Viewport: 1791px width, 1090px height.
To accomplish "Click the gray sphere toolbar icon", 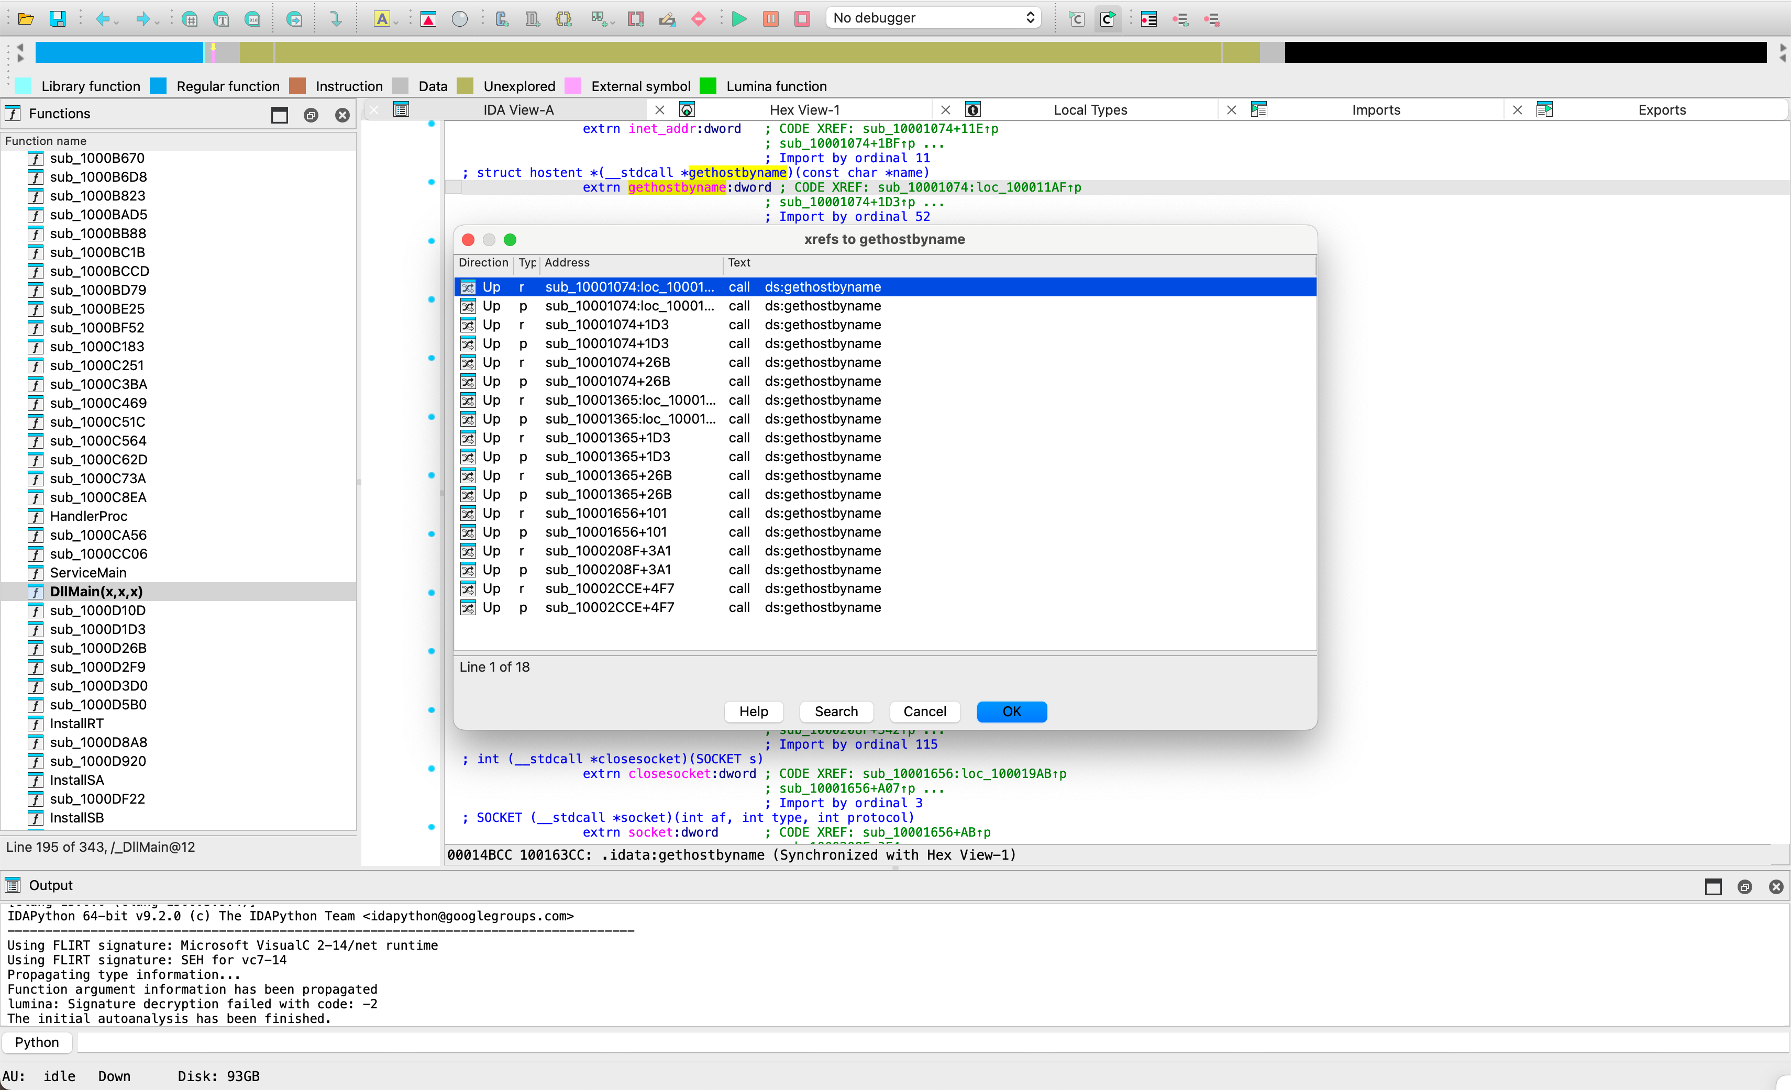I will pos(459,19).
